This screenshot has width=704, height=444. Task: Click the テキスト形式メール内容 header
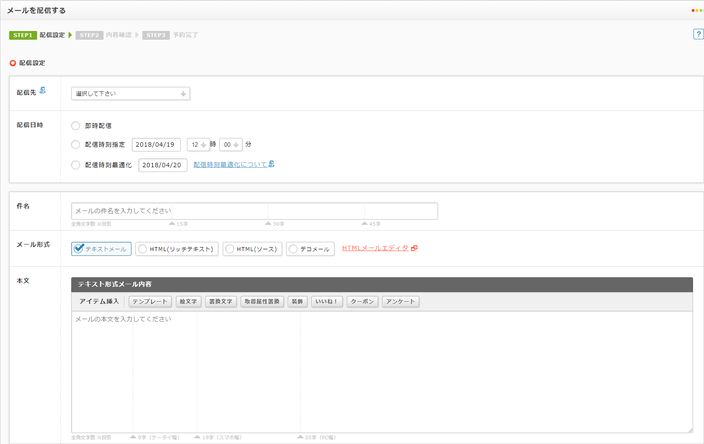(x=382, y=284)
